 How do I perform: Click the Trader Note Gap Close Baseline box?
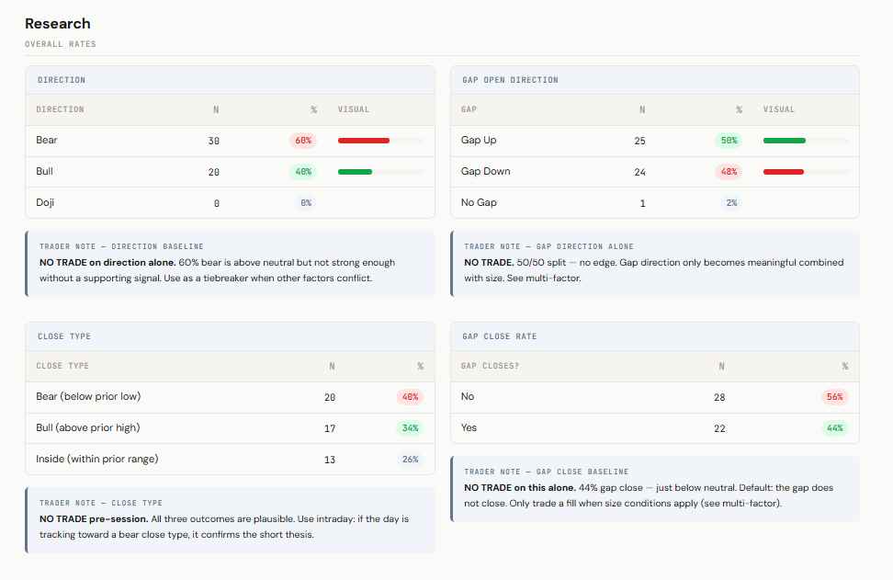[x=655, y=489]
